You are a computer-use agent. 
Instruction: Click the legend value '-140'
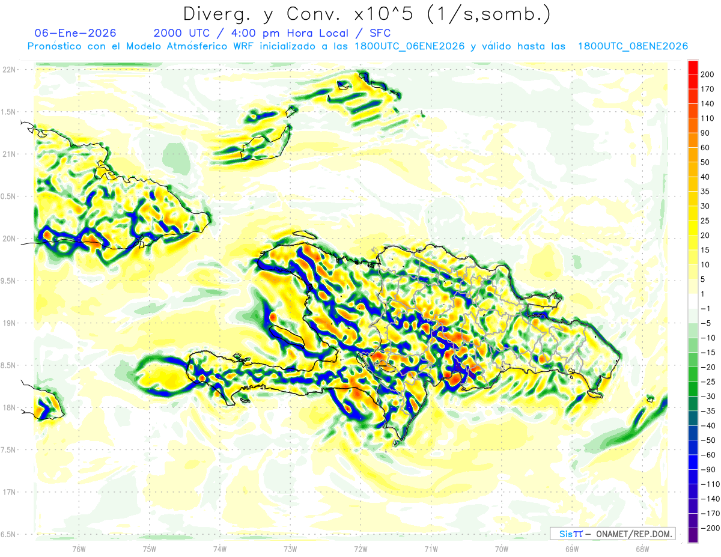point(710,499)
